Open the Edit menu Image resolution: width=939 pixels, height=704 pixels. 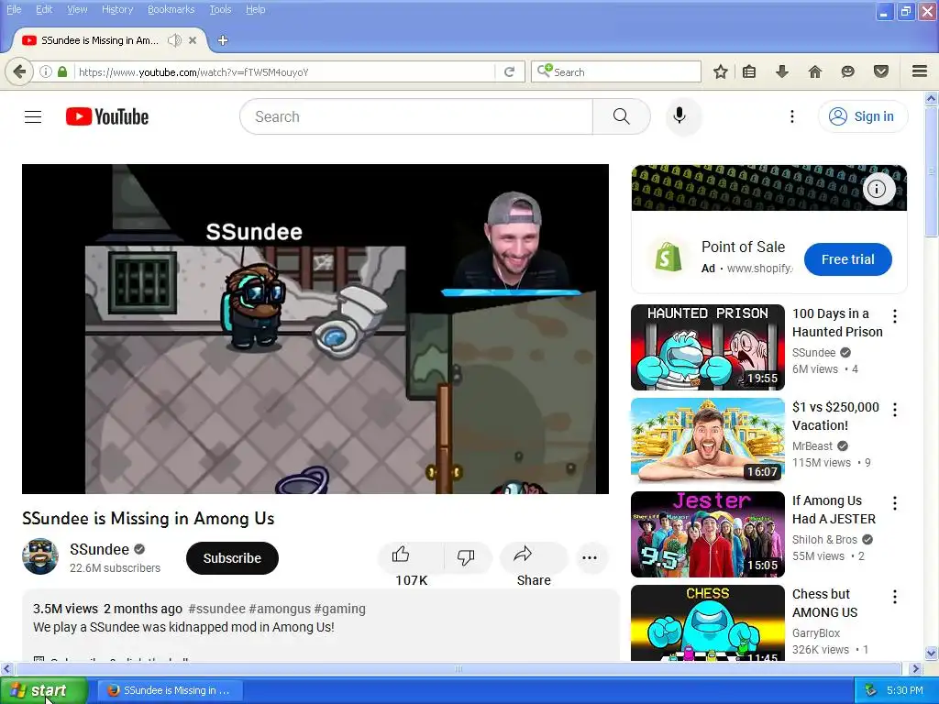coord(44,9)
